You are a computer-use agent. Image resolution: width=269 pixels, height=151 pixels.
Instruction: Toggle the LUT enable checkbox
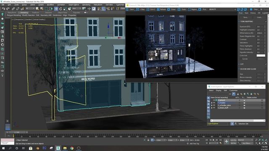[266, 64]
